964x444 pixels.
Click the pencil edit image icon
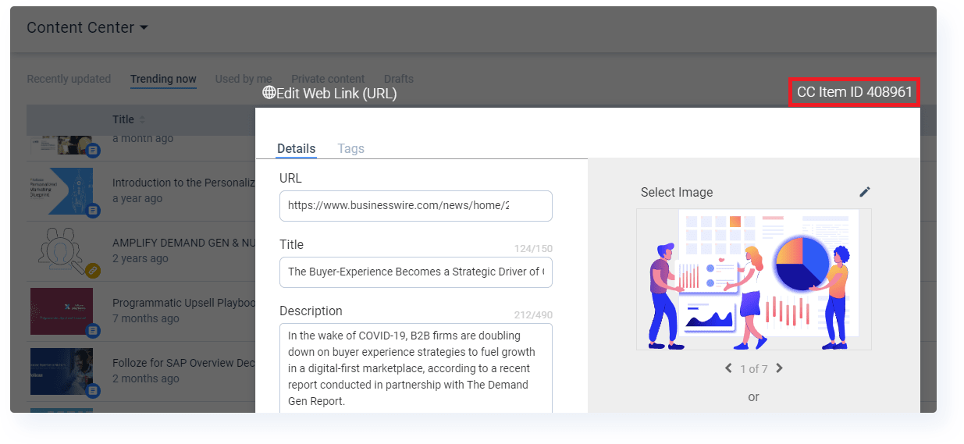(864, 192)
